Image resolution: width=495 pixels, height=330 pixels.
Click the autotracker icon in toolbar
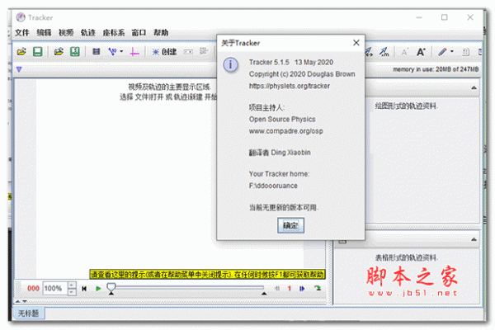point(204,51)
